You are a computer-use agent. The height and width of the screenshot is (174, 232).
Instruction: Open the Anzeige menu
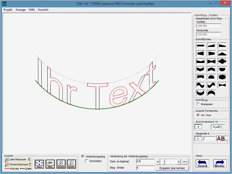point(20,10)
